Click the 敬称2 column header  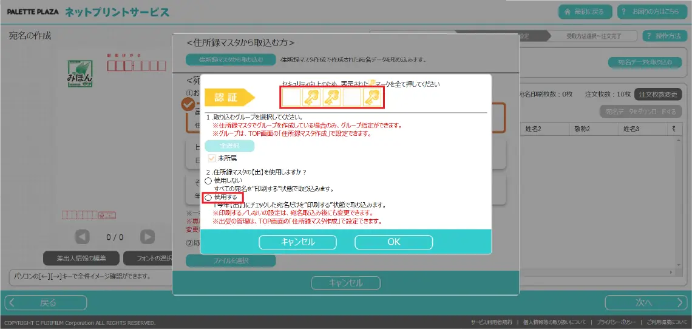[594, 129]
